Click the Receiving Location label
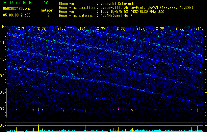The height and width of the screenshot is (132, 207). 77,8
